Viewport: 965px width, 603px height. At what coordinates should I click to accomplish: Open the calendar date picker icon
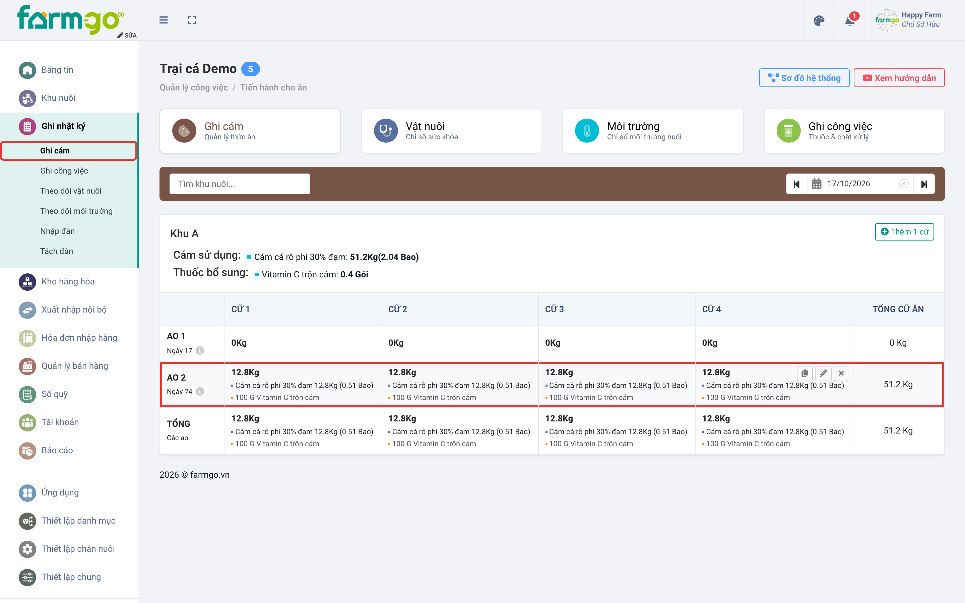816,184
